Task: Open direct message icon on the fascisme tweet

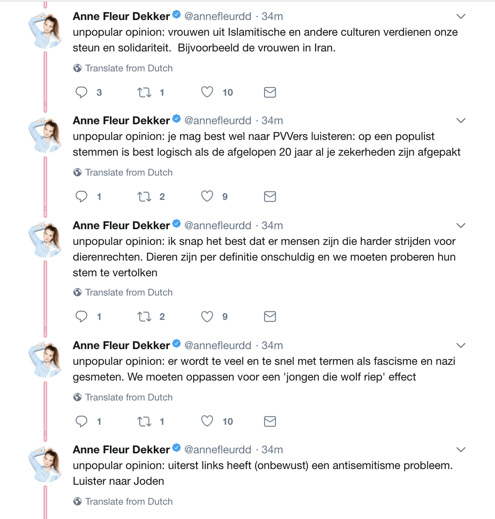Action: pyautogui.click(x=270, y=421)
